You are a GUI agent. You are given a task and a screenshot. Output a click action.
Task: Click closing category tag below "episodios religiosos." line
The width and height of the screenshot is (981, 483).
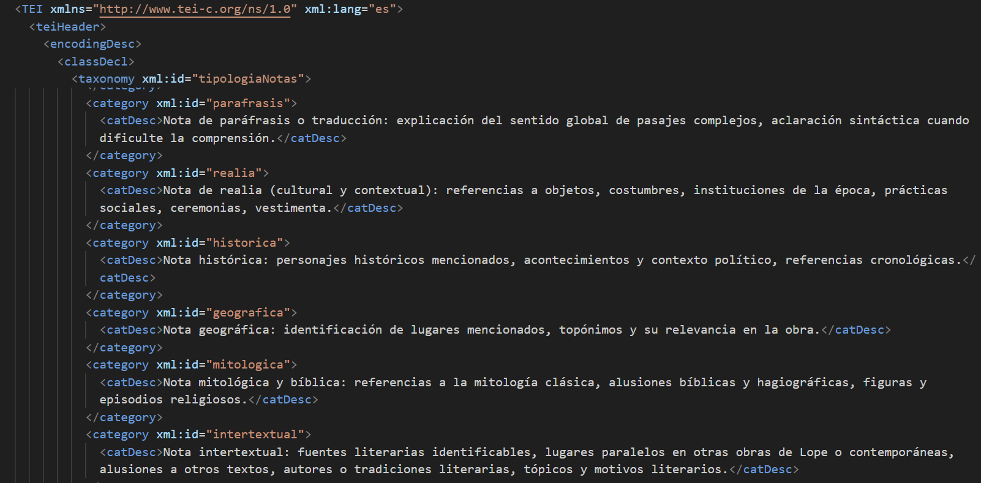[x=124, y=417]
